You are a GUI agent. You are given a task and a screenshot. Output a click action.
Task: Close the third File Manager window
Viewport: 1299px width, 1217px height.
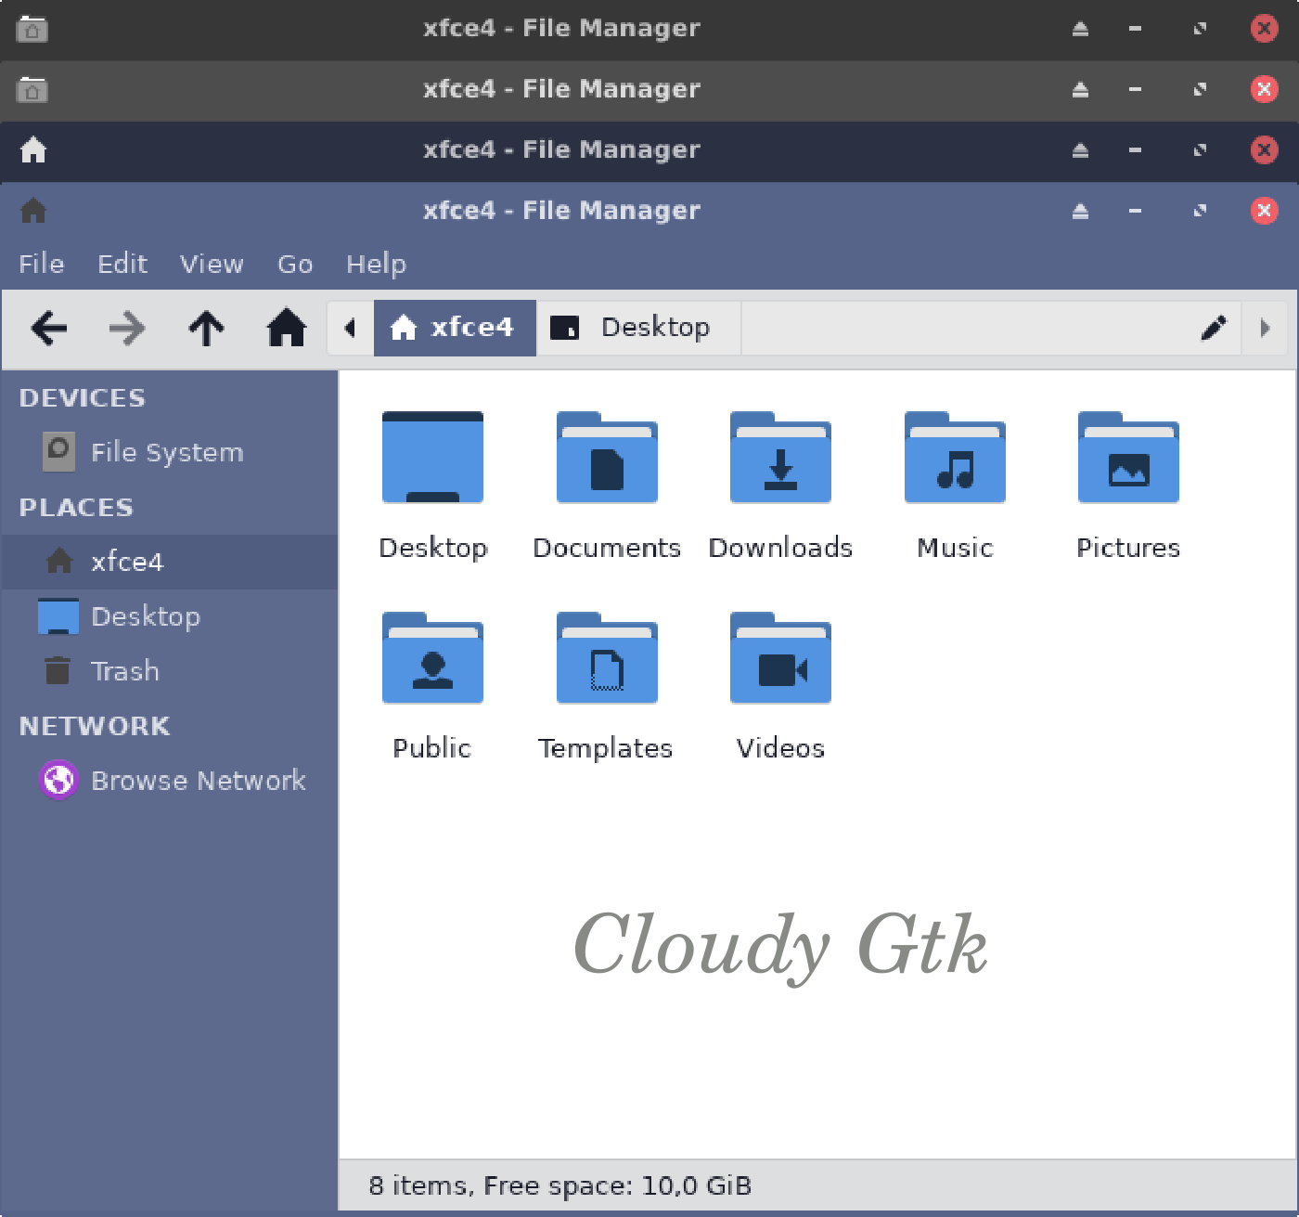click(x=1264, y=149)
